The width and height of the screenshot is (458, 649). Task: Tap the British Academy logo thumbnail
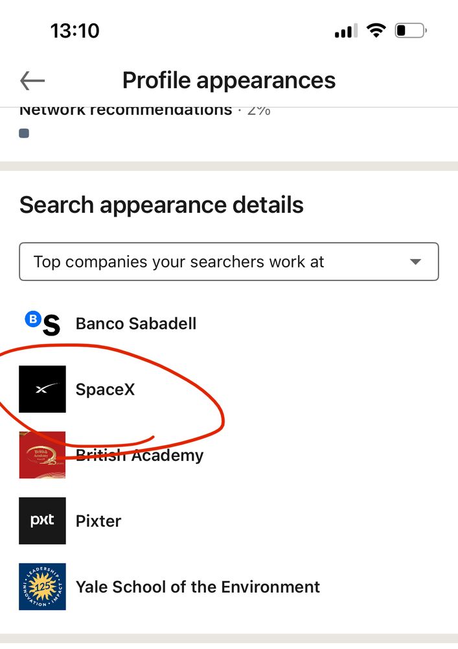[43, 455]
